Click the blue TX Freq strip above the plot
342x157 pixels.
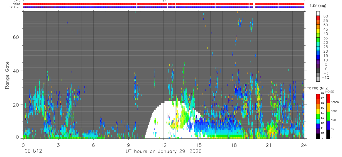click(x=164, y=7)
